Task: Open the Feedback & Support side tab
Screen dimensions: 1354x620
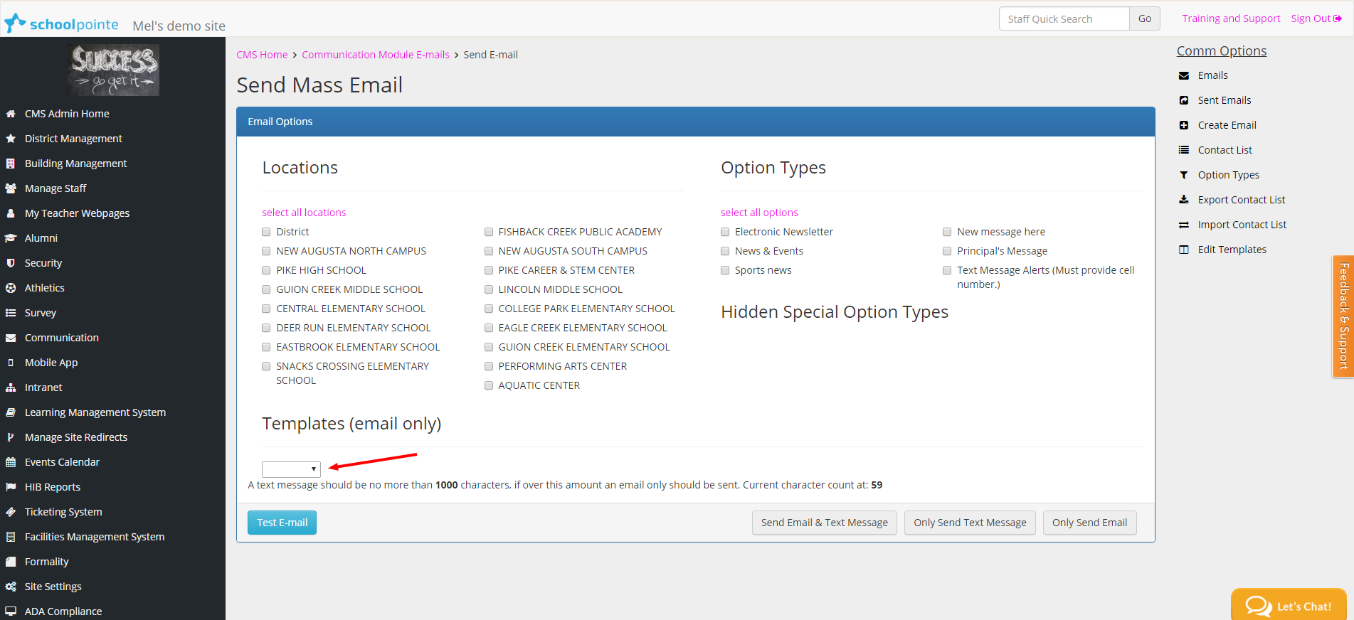Action: click(x=1343, y=316)
